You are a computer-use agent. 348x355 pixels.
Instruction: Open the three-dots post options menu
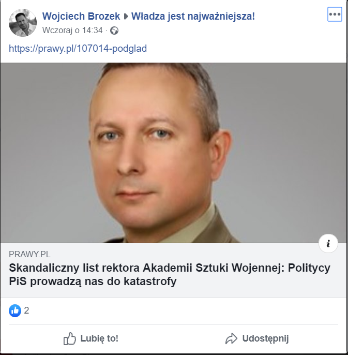(x=335, y=14)
